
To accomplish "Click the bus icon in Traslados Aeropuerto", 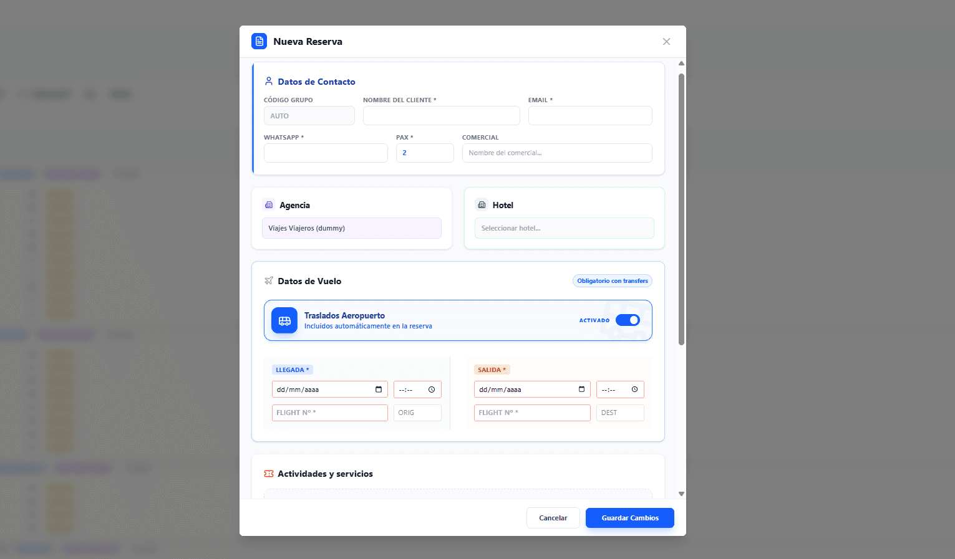I will point(284,320).
